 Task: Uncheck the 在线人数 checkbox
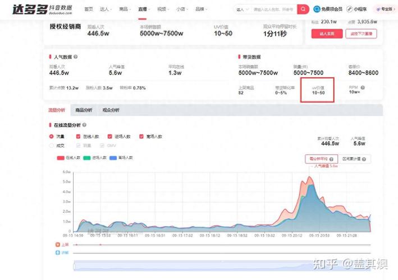coord(78,136)
